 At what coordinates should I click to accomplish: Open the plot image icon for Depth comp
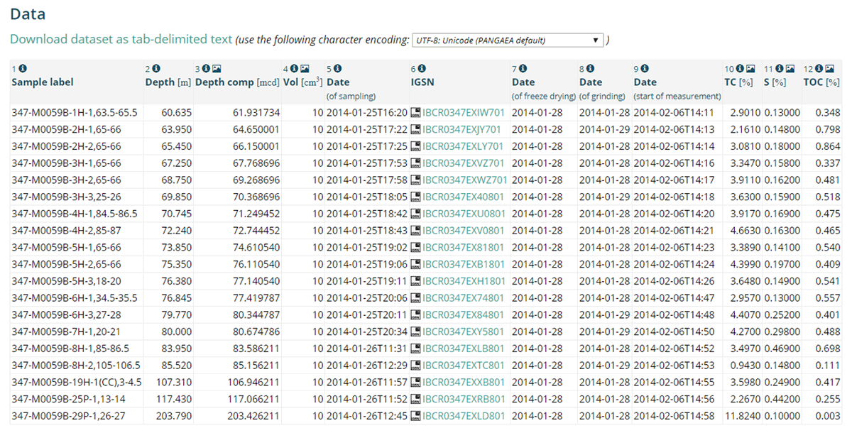point(217,69)
